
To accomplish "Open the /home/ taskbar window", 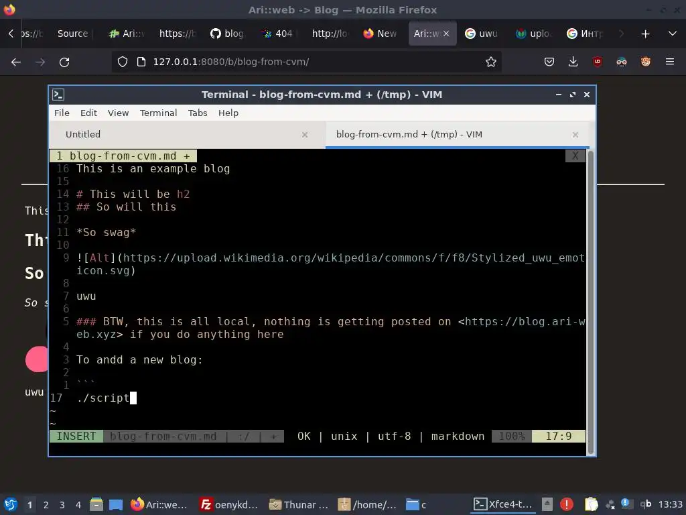I will pyautogui.click(x=368, y=505).
